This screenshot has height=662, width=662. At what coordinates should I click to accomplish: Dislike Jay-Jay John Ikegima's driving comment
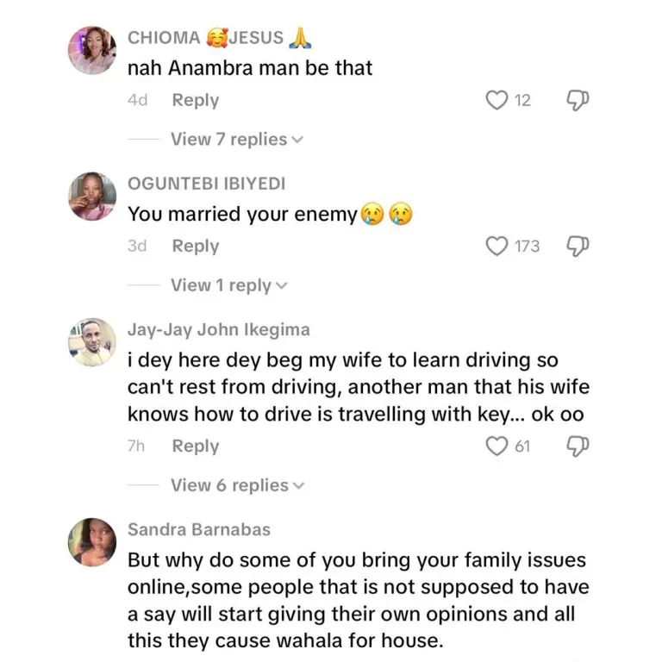coord(577,447)
